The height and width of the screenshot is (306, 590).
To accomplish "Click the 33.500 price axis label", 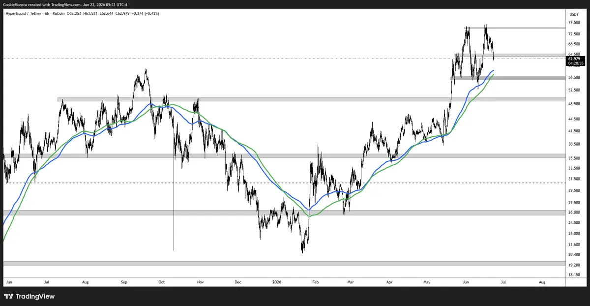I will pos(574,168).
